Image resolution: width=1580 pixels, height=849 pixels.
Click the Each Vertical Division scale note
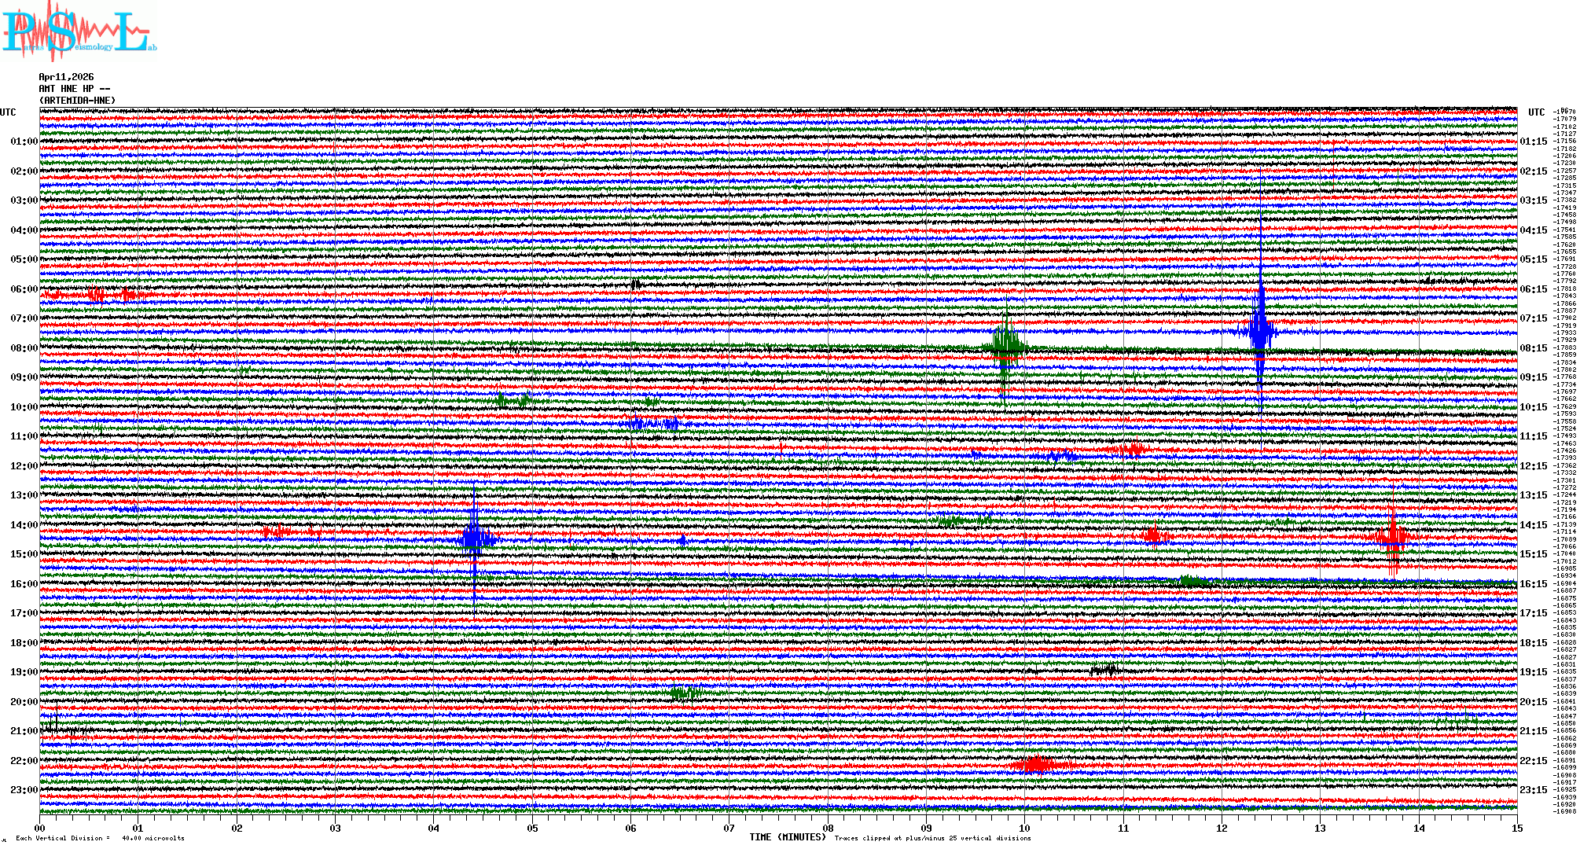coord(100,838)
